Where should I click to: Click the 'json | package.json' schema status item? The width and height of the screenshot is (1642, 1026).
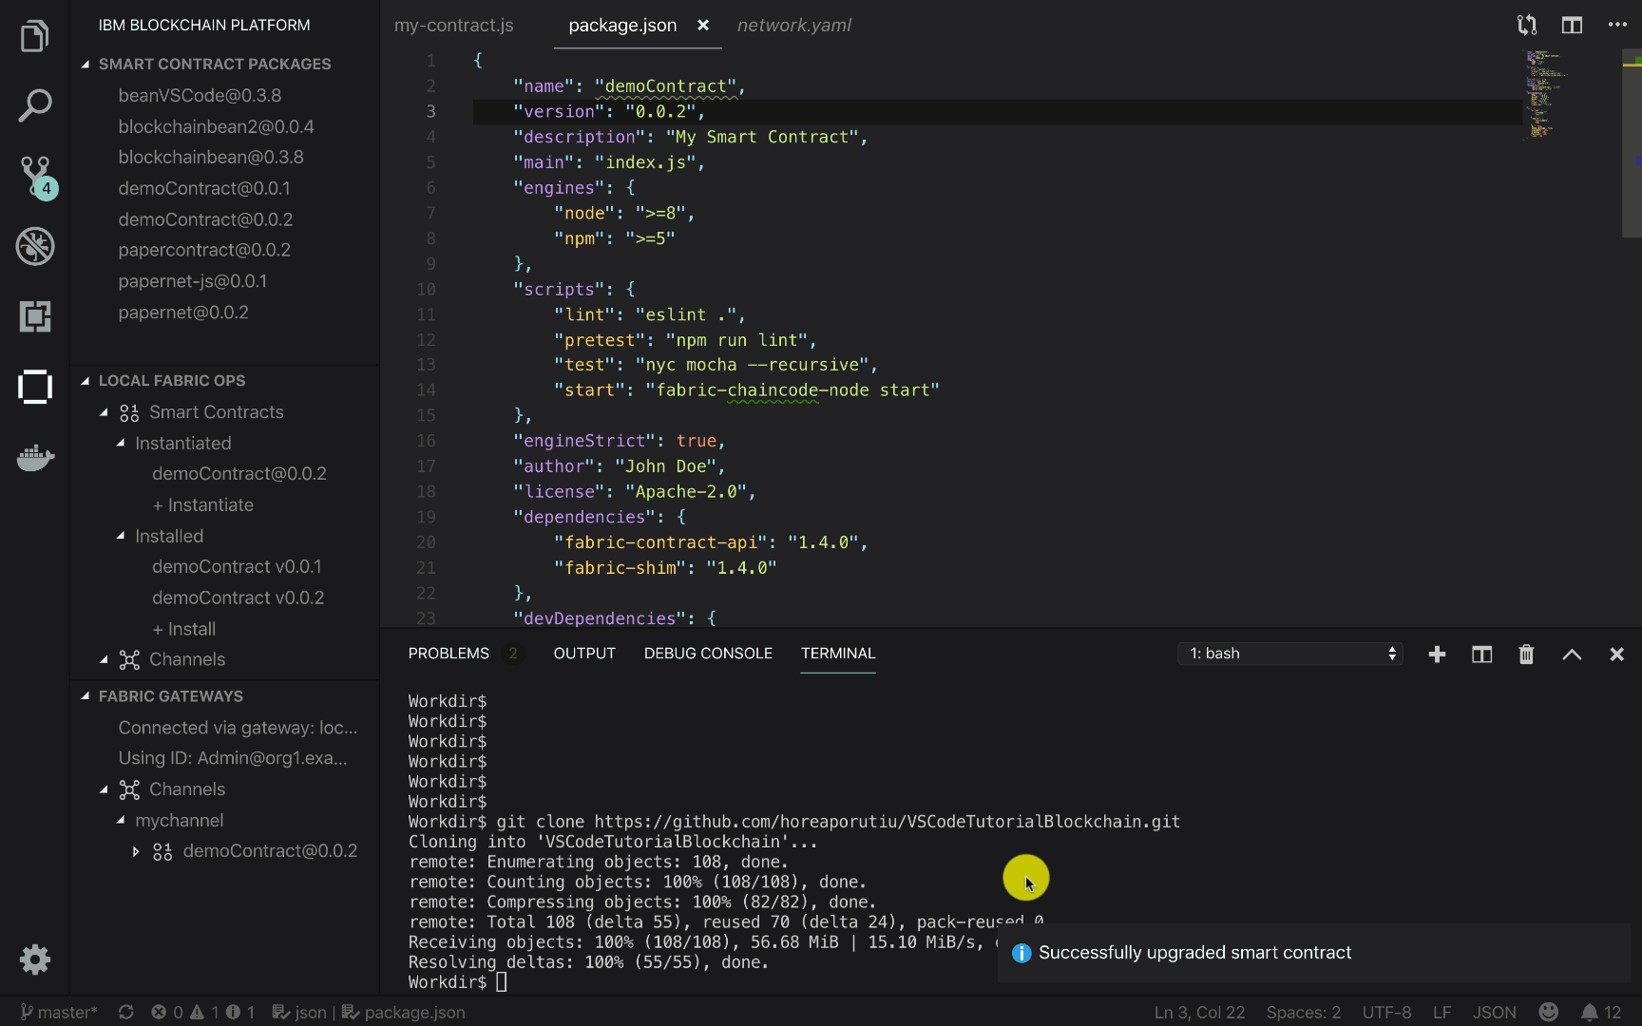369,1012
